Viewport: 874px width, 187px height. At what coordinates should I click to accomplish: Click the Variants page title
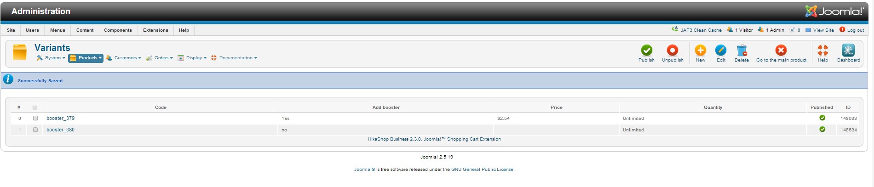point(52,48)
